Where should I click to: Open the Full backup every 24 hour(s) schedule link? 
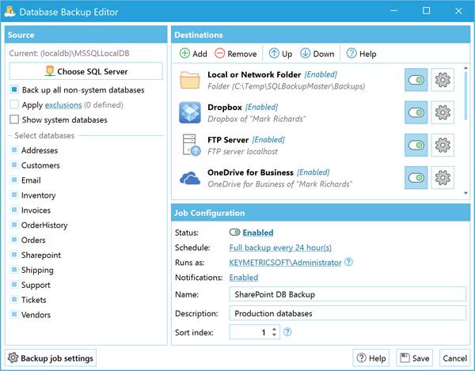point(280,248)
